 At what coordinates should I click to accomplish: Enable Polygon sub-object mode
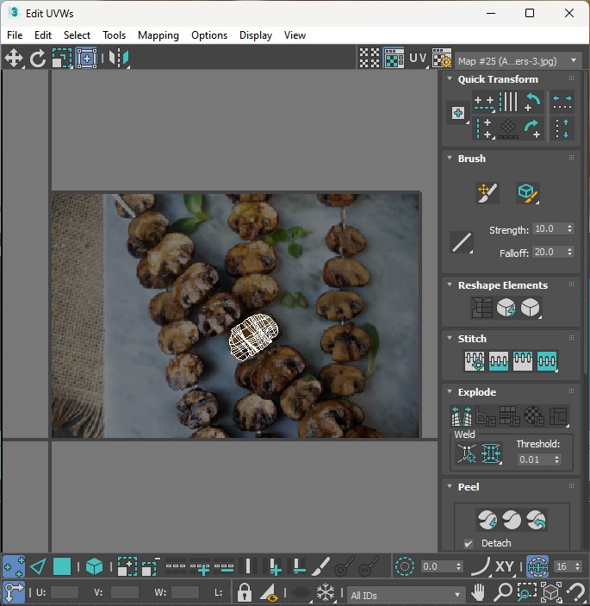(62, 566)
